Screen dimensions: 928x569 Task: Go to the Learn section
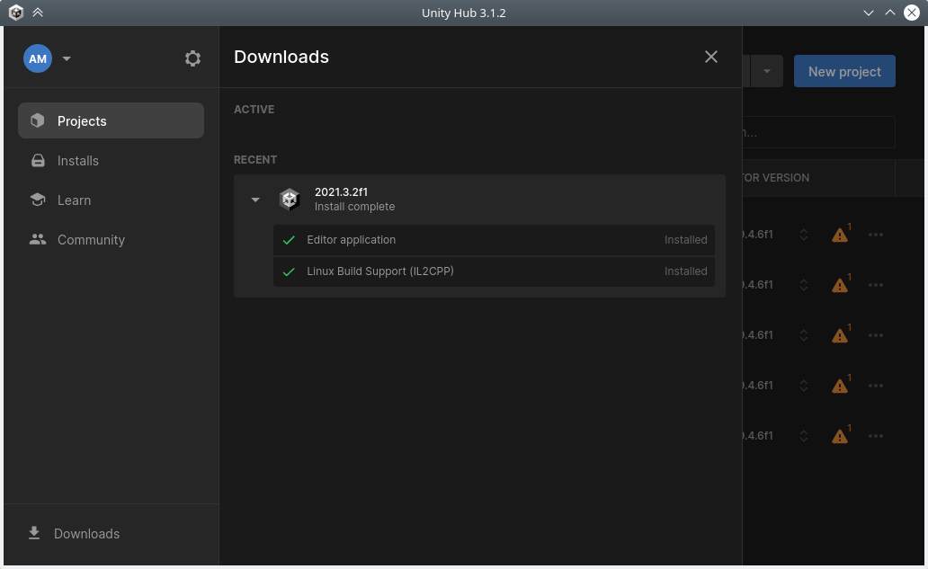point(74,200)
